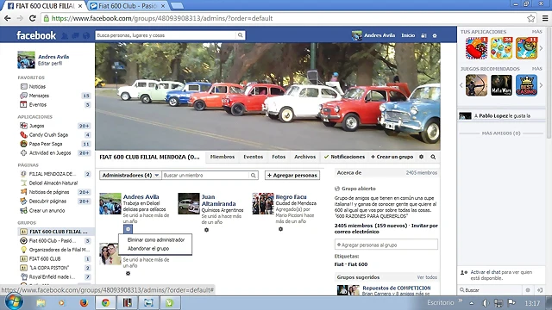
Task: Open Candy Crush Saga app icon
Action: [x=476, y=48]
